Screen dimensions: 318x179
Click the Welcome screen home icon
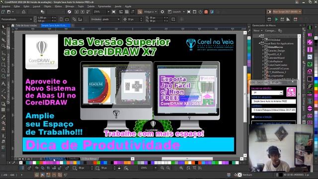pos(13,25)
